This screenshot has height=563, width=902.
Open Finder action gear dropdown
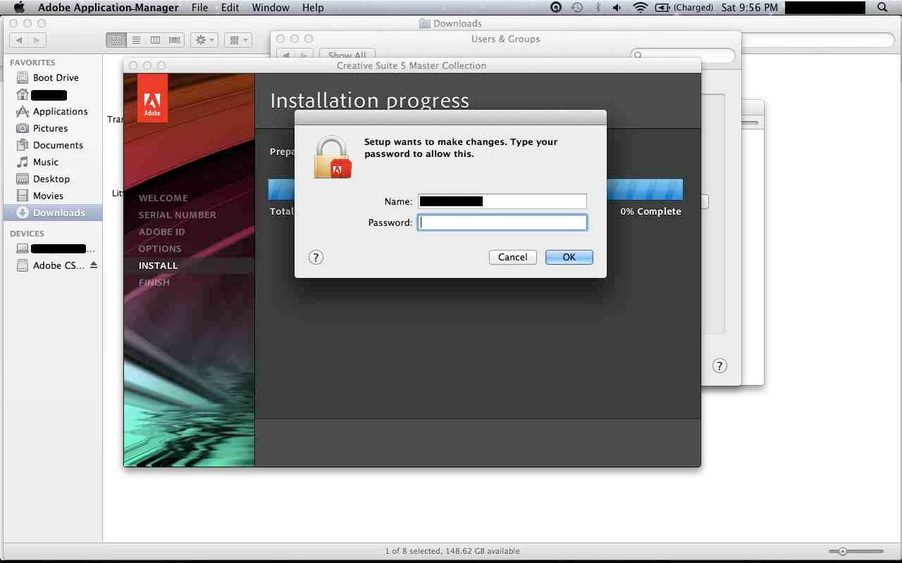click(204, 40)
